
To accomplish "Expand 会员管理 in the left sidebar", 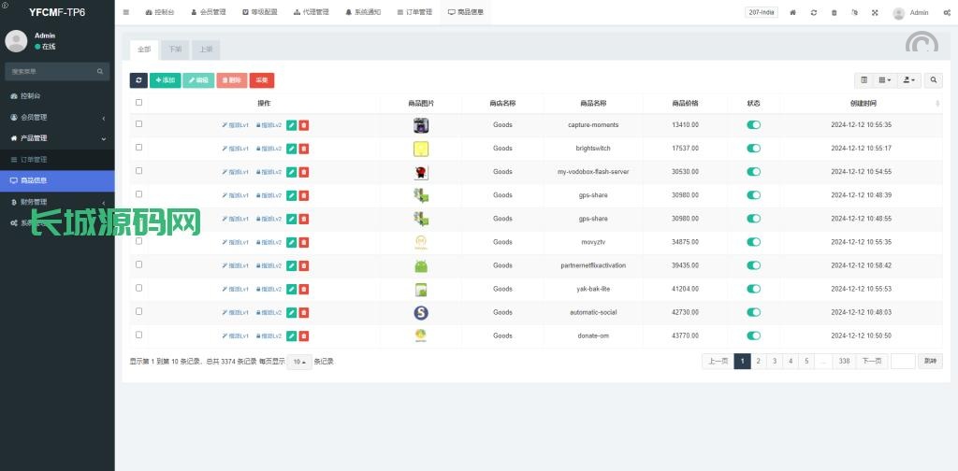I will pos(57,117).
